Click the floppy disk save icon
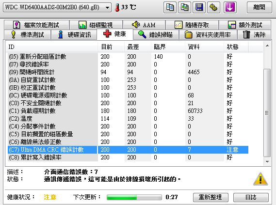Image resolution: width=276 pixels, height=205 pixels. pyautogui.click(x=199, y=7)
